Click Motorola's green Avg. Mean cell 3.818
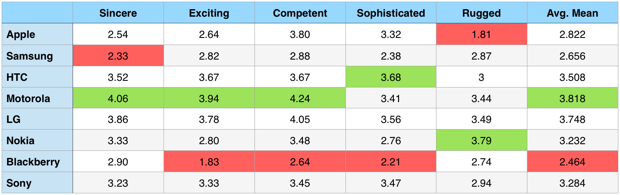Image resolution: width=620 pixels, height=195 pixels. pyautogui.click(x=572, y=99)
